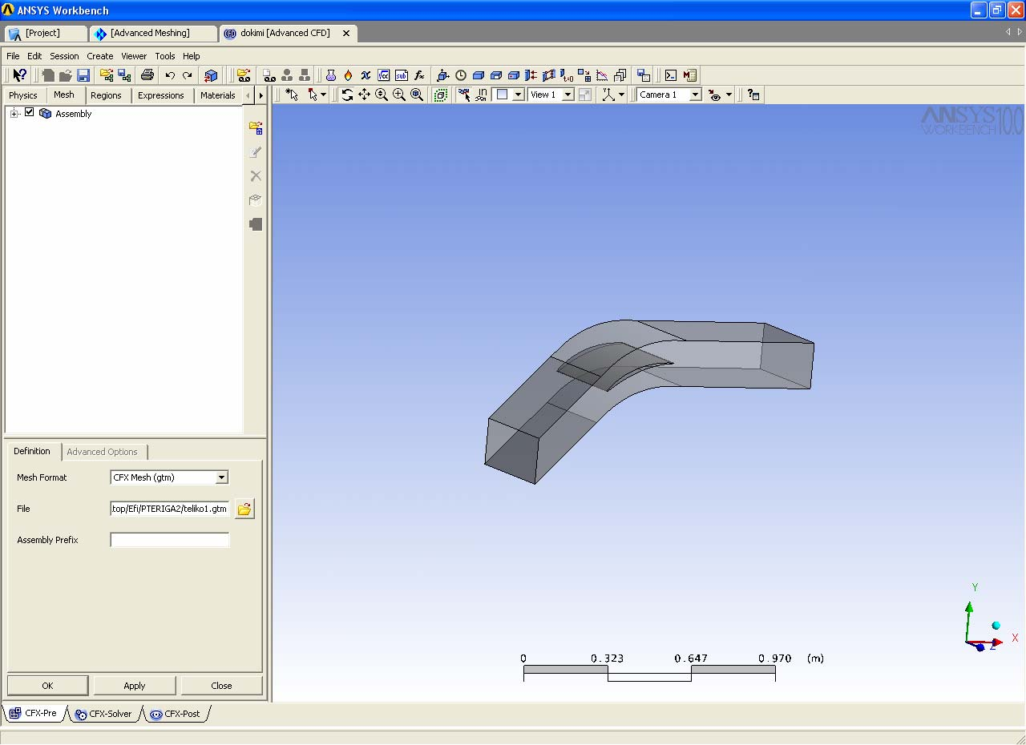Open the Help menu

tap(192, 56)
